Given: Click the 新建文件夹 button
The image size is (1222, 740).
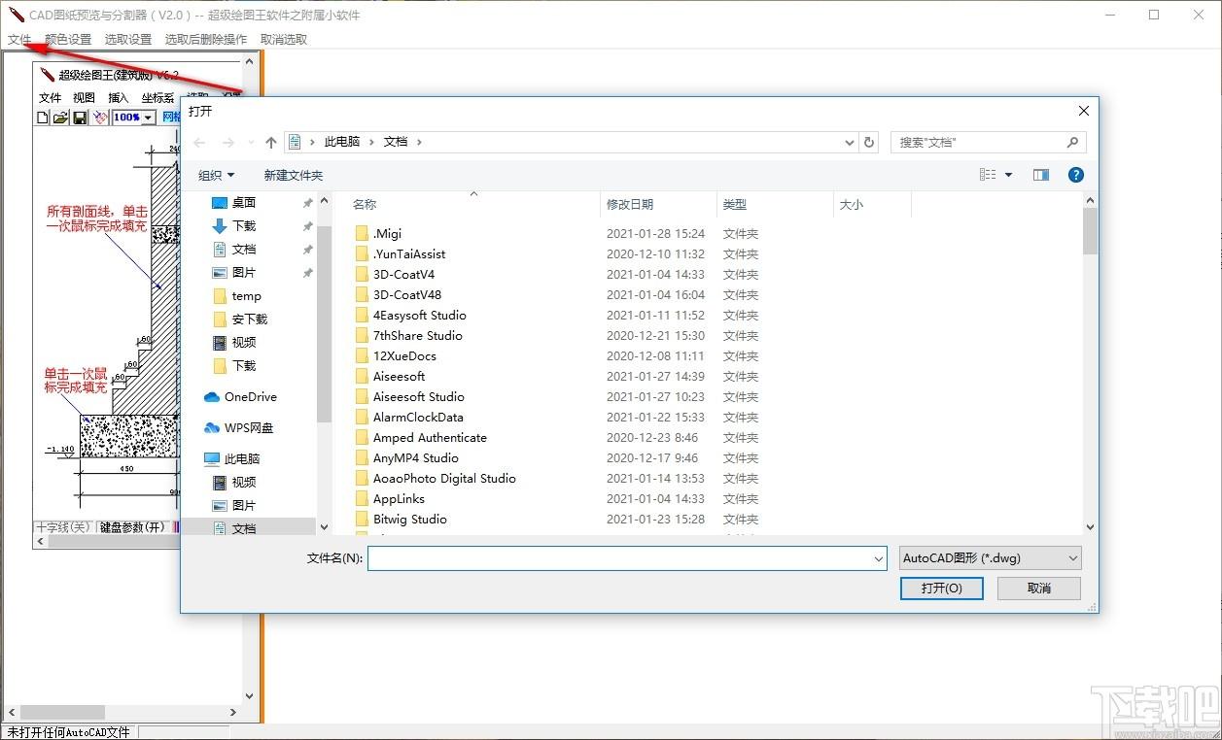Looking at the screenshot, I should (293, 175).
